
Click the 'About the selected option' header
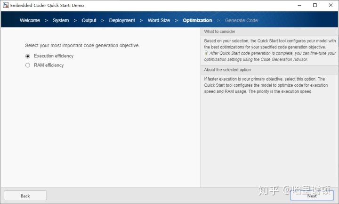click(269, 70)
